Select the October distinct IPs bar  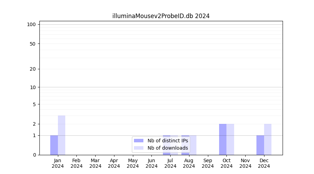coord(223,139)
